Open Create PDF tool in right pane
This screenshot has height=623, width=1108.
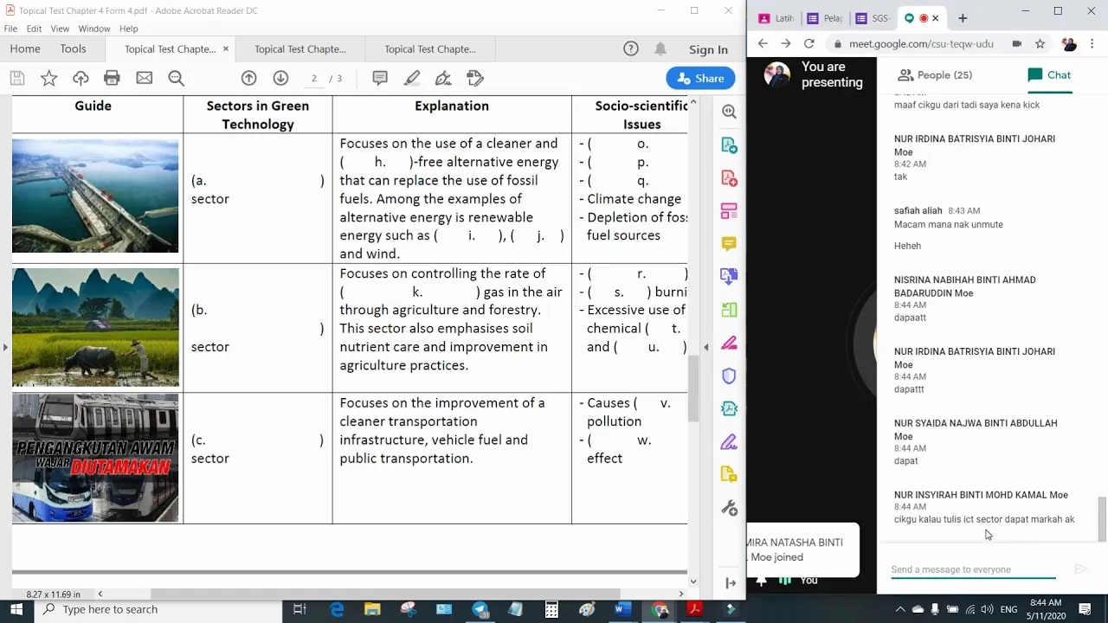[729, 178]
